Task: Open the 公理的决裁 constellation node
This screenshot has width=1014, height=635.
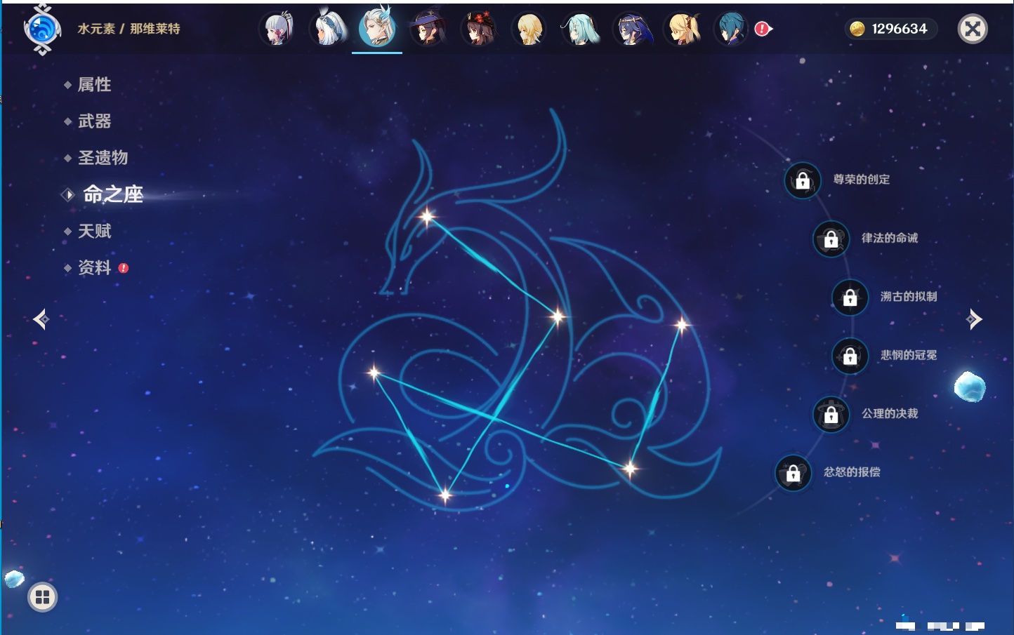Action: [831, 415]
